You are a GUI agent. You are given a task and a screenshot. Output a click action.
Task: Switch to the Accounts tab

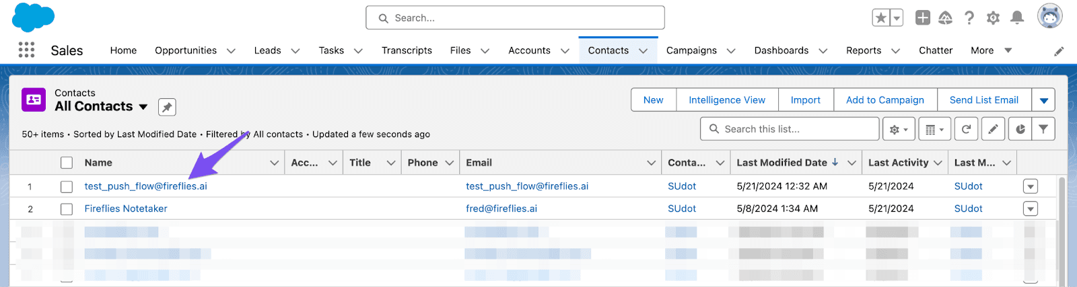529,50
